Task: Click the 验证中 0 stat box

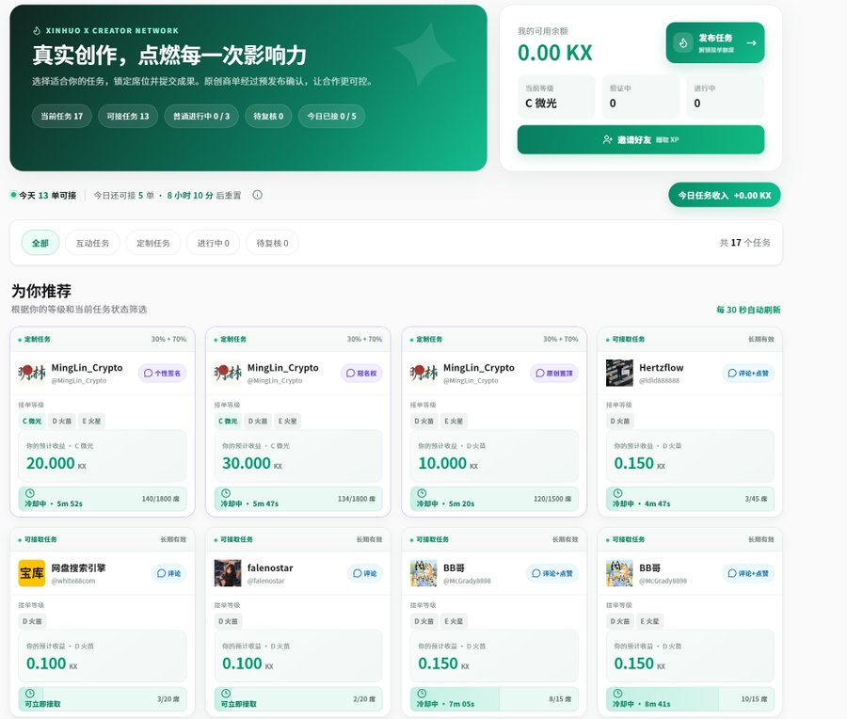Action: tap(641, 97)
